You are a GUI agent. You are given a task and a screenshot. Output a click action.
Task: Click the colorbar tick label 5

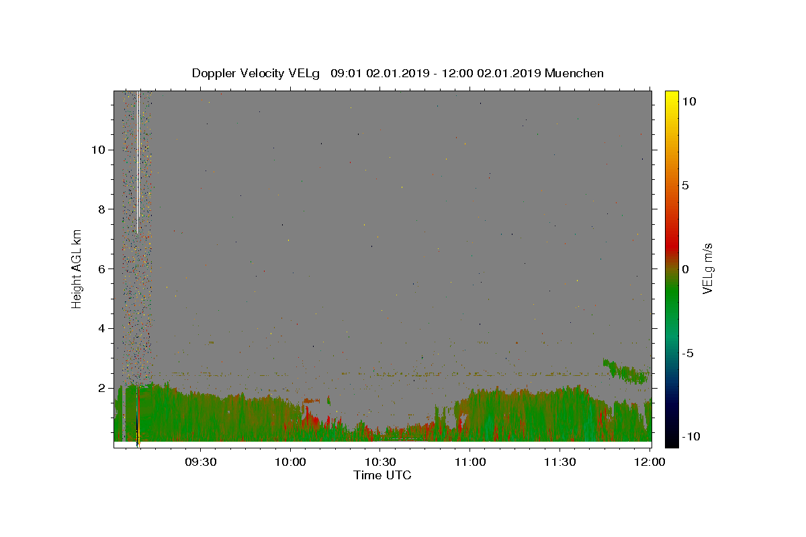(x=685, y=185)
